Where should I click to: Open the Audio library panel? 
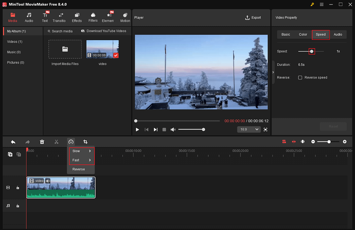click(29, 17)
